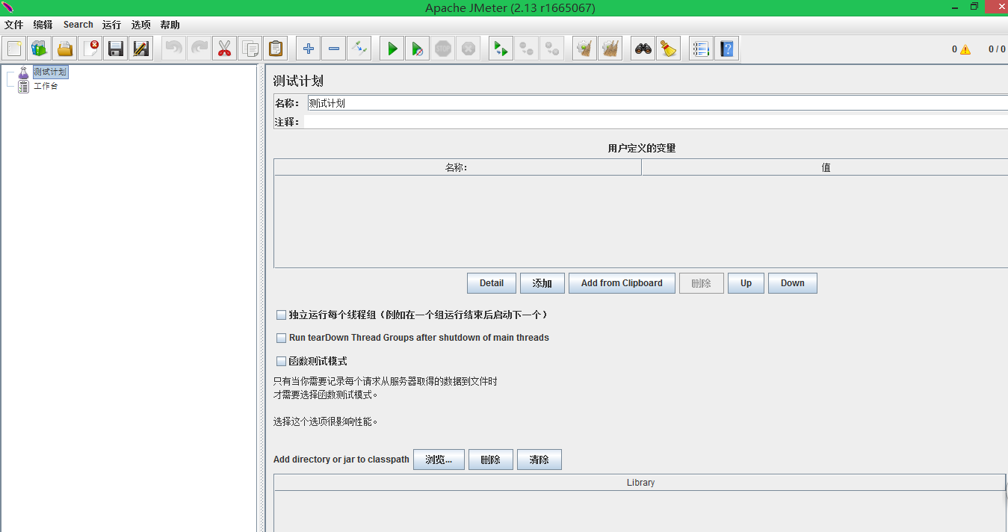
Task: Click the 注释 comment field
Action: pos(658,122)
